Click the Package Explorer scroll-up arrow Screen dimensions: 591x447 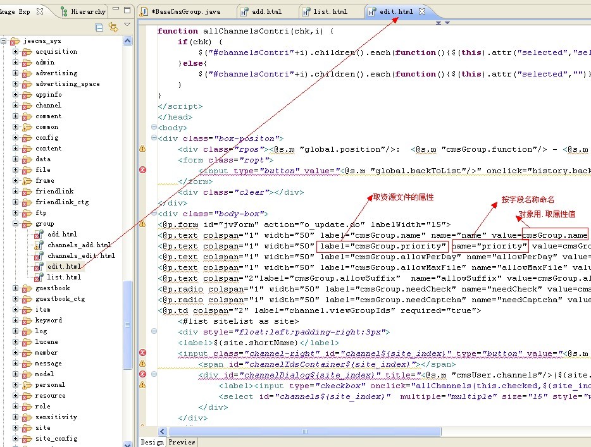click(x=128, y=40)
